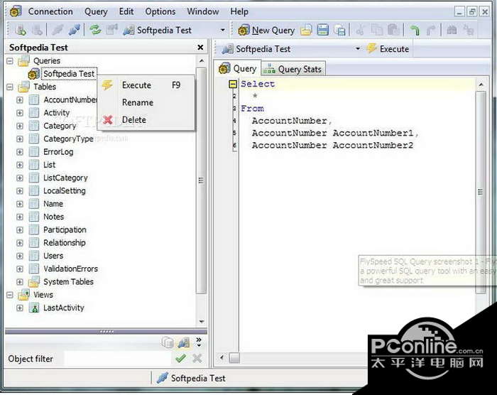497x395 pixels.
Task: Open the Query menu
Action: click(96, 11)
